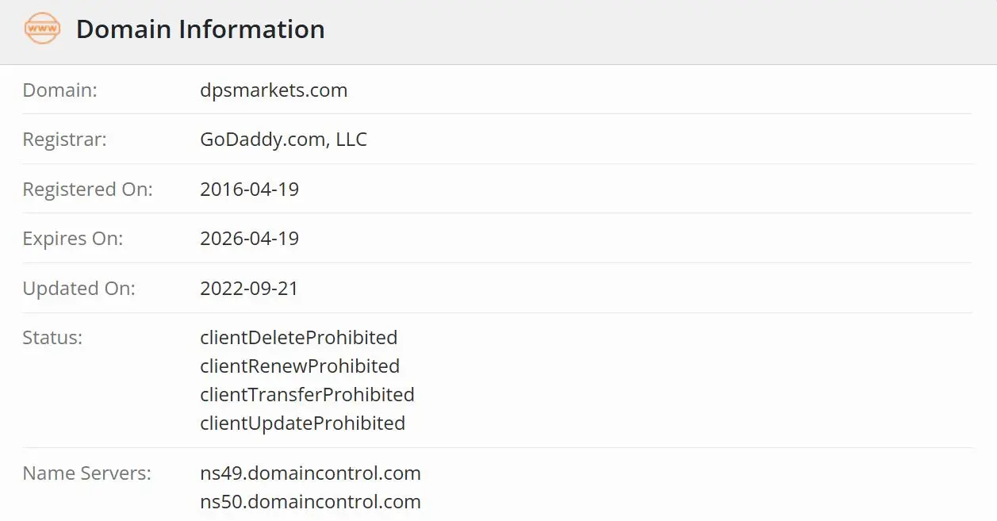Image resolution: width=997 pixels, height=521 pixels.
Task: Click ns49.domaincontrol.com name server
Action: click(310, 473)
